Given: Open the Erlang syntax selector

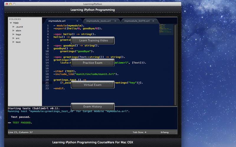Looking at the screenshot, I should pos(165,132).
